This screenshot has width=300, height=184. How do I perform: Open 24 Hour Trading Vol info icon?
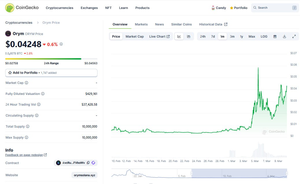pyautogui.click(x=39, y=104)
